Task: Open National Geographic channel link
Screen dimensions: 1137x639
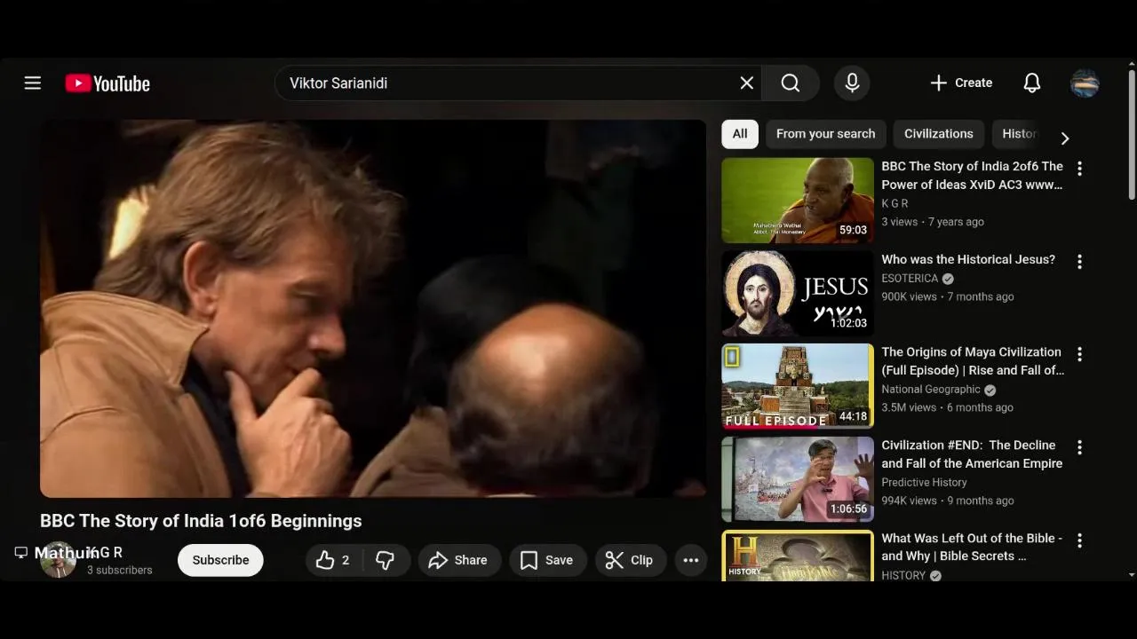Action: [x=931, y=390]
